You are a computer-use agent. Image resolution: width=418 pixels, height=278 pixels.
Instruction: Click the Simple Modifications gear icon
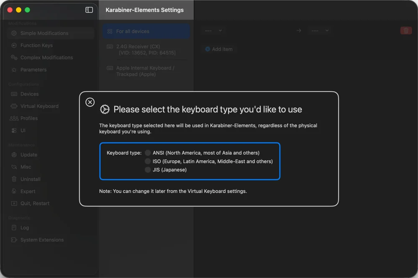[x=14, y=33]
